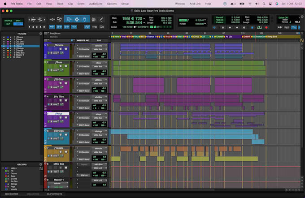Viewport: 305px width, 198px height.
Task: Click the Record transport button
Action: click(266, 28)
